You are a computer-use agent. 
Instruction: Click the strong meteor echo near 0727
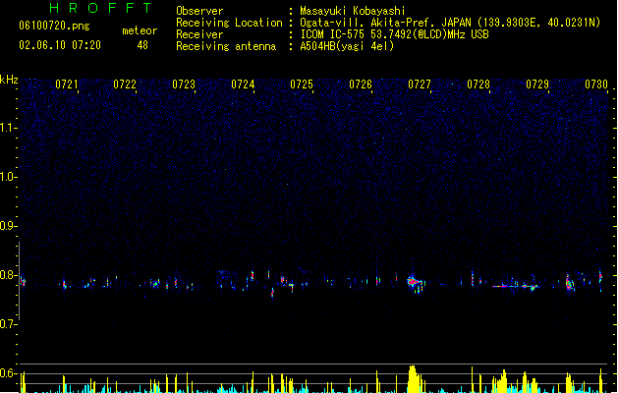[416, 283]
